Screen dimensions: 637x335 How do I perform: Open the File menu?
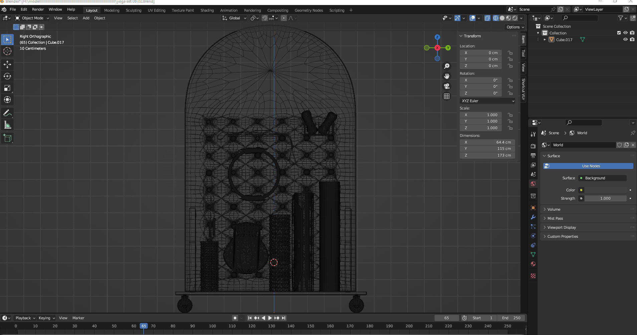[13, 9]
